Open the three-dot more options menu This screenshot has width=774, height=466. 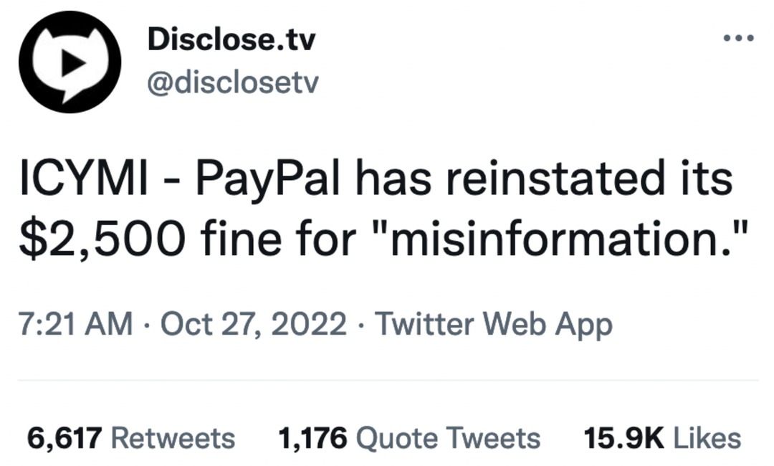738,38
